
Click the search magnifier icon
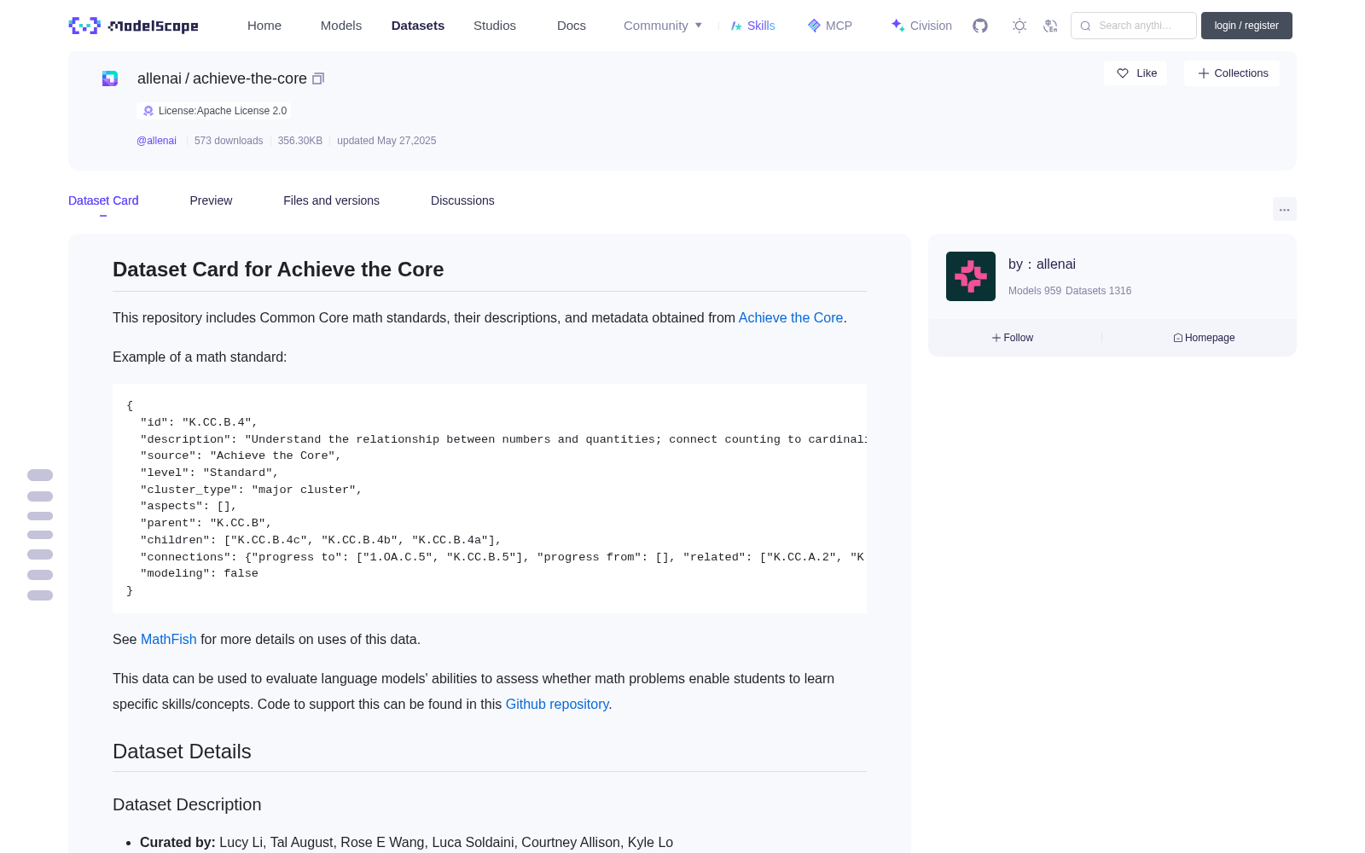click(x=1085, y=26)
